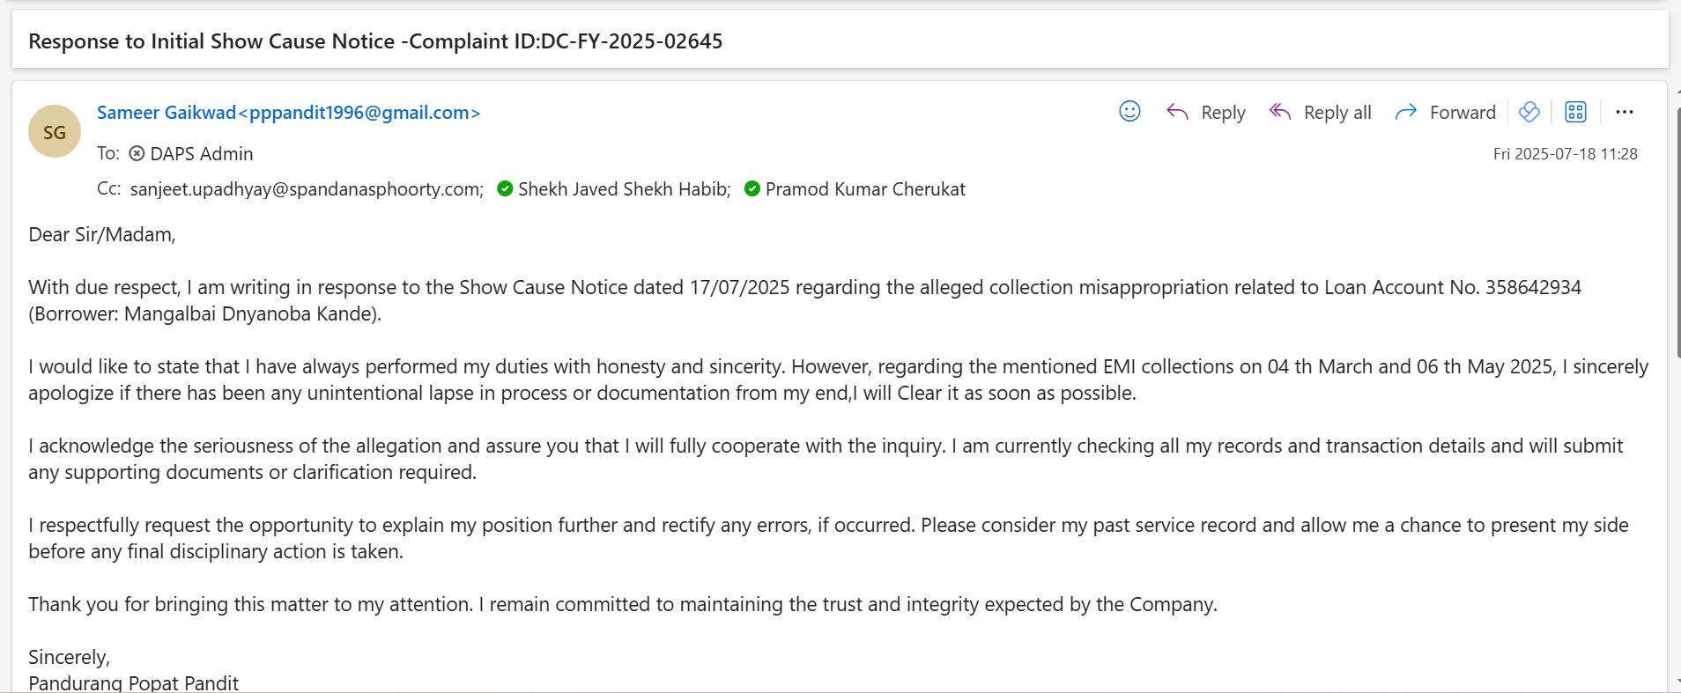1681x693 pixels.
Task: Open the Copilot icon in the message toolbar
Action: pyautogui.click(x=1529, y=112)
